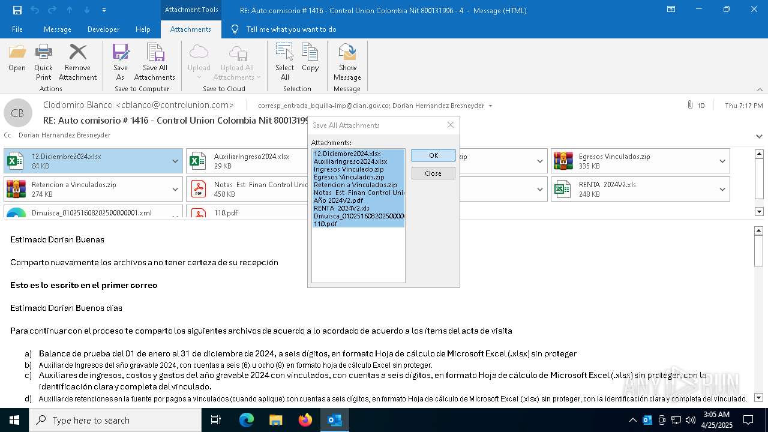The image size is (768, 432).
Task: Click Ribbon Display Options button
Action: pyautogui.click(x=671, y=10)
